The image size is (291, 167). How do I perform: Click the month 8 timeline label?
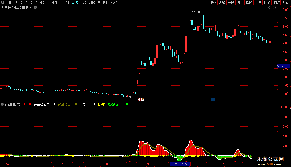click(x=107, y=164)
